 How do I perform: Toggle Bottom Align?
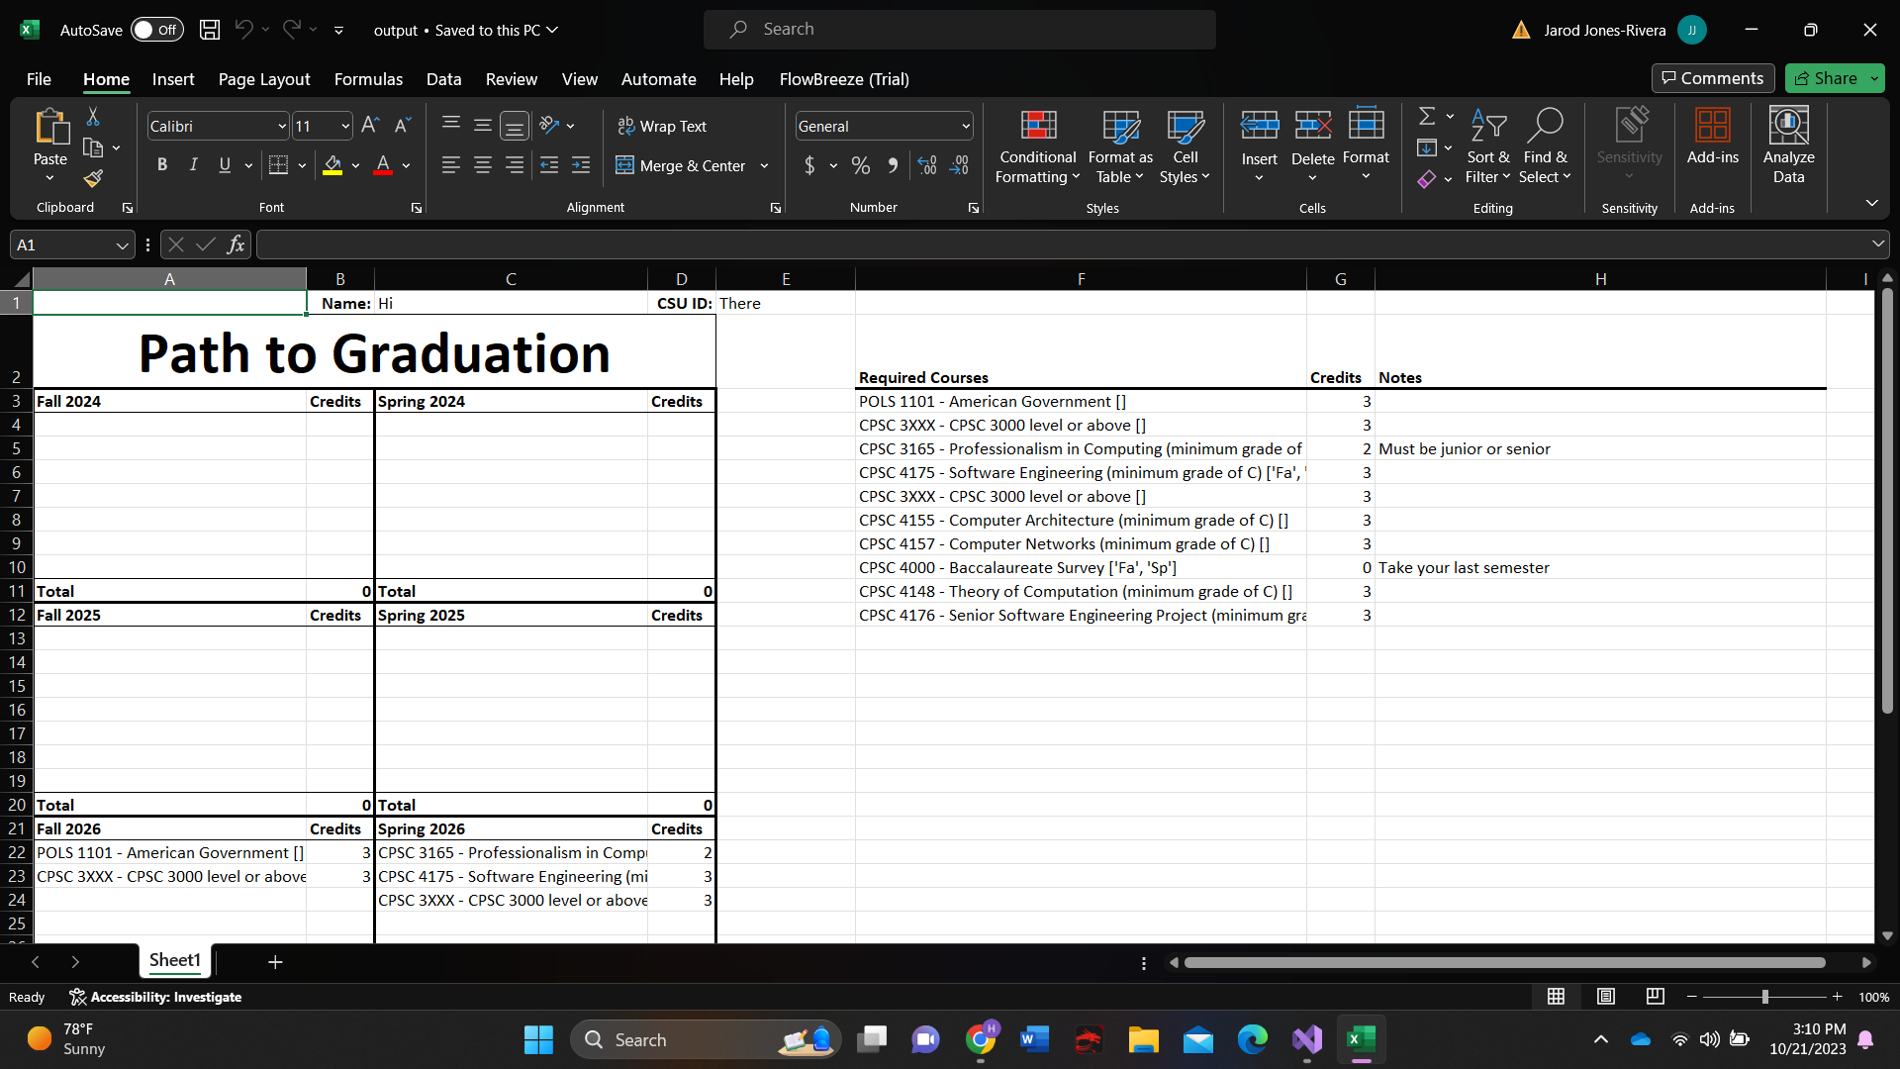(515, 126)
